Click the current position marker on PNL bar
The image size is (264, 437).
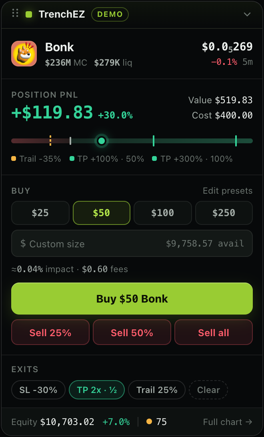(x=102, y=141)
